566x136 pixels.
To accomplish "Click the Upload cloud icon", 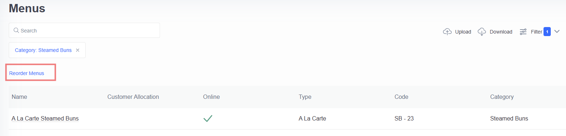I will (447, 32).
